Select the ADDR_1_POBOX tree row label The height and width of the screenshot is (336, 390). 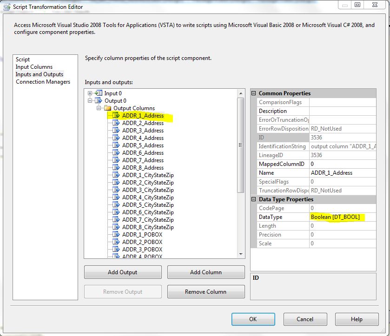tap(142, 235)
